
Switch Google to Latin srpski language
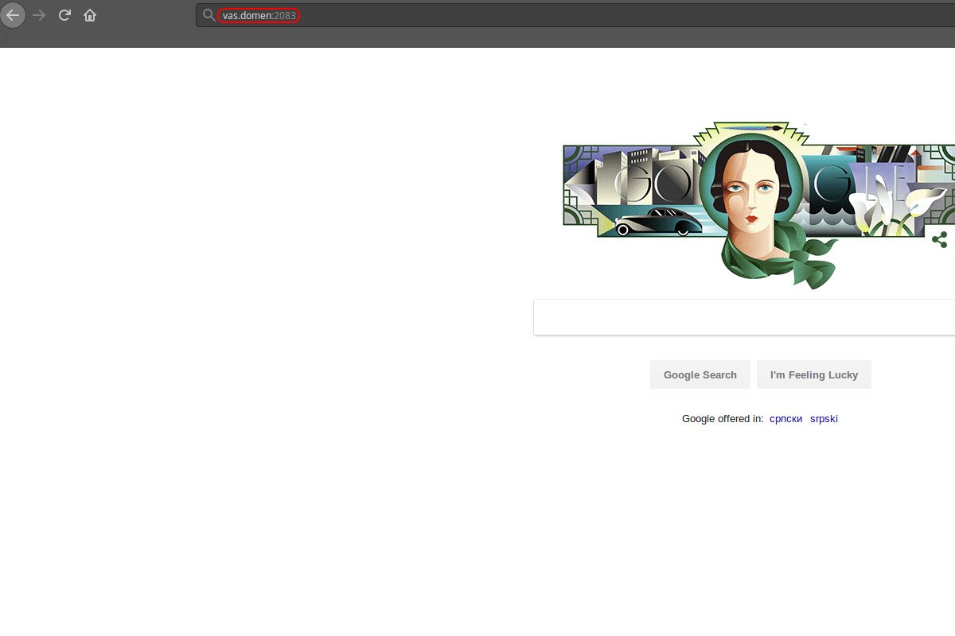(824, 419)
